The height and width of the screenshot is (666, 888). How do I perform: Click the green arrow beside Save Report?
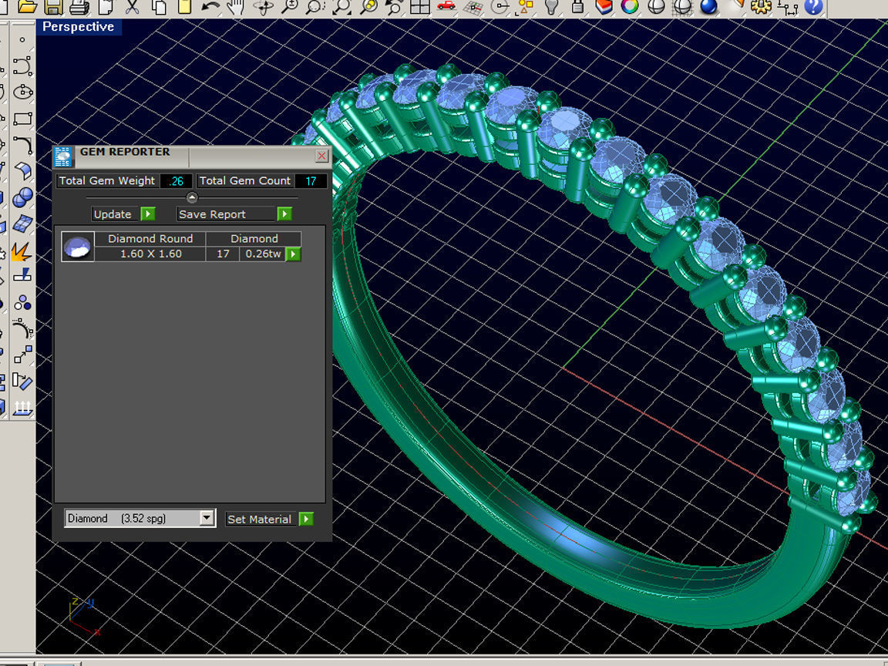(284, 214)
